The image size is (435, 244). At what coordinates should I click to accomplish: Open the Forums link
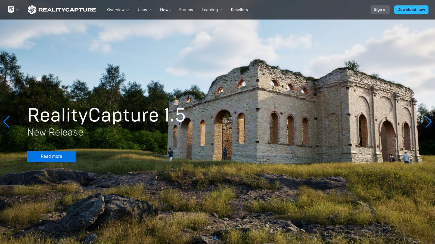point(186,10)
